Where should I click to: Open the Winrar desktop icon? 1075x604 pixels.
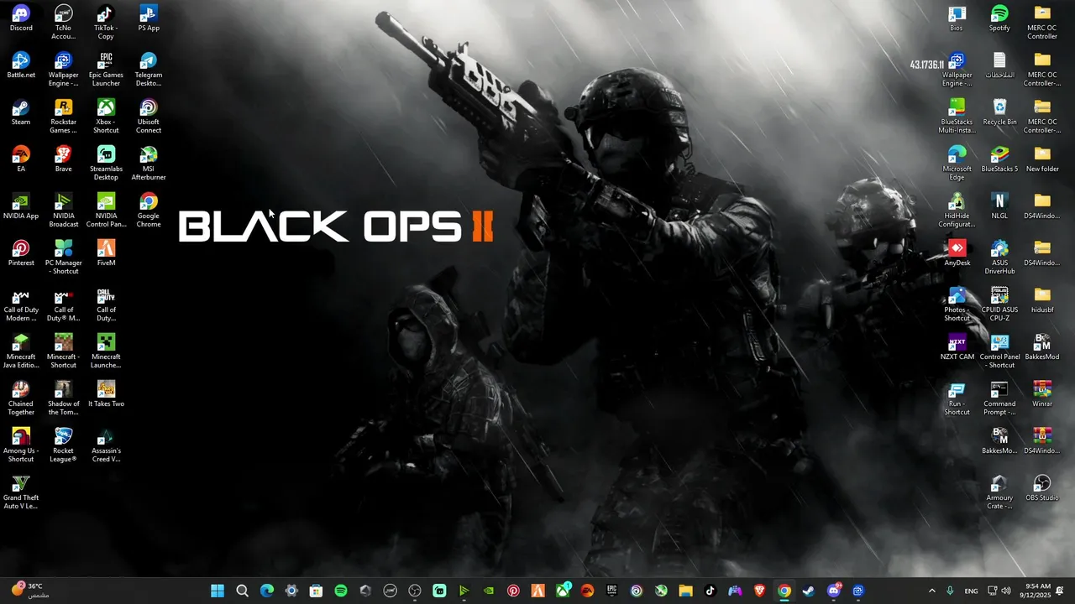tap(1042, 394)
